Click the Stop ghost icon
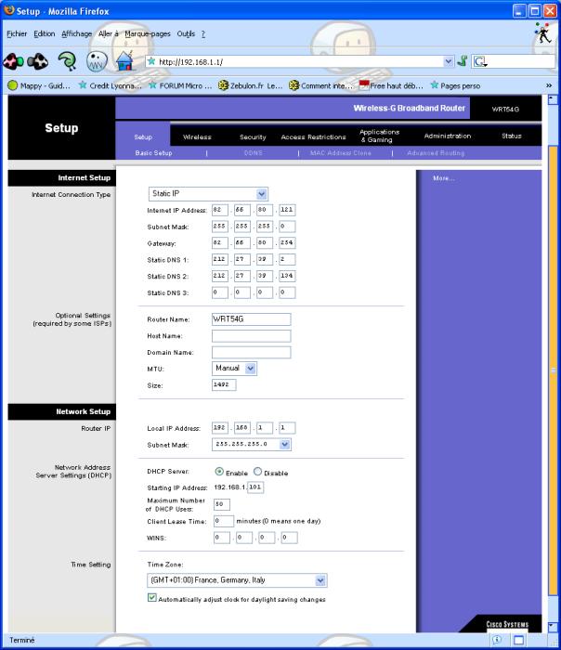Image resolution: width=561 pixels, height=650 pixels. click(x=97, y=61)
